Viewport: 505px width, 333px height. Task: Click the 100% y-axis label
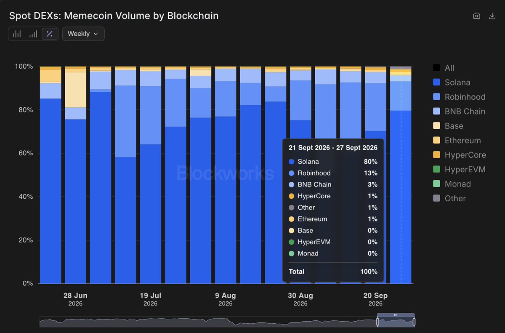(24, 67)
